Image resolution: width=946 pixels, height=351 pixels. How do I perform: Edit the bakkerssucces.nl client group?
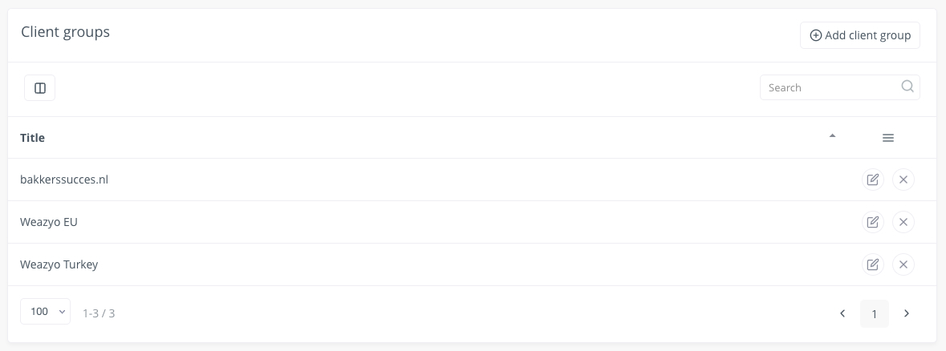tap(872, 180)
